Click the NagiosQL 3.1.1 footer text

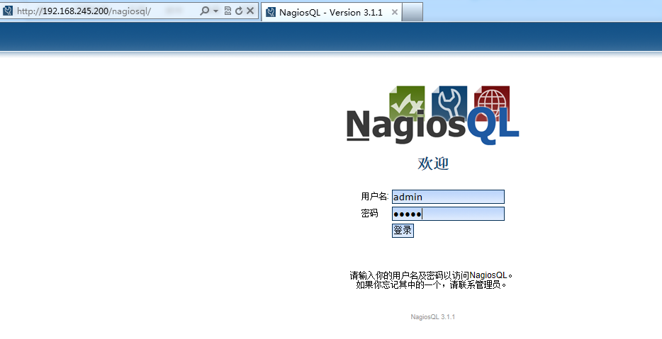tap(433, 317)
